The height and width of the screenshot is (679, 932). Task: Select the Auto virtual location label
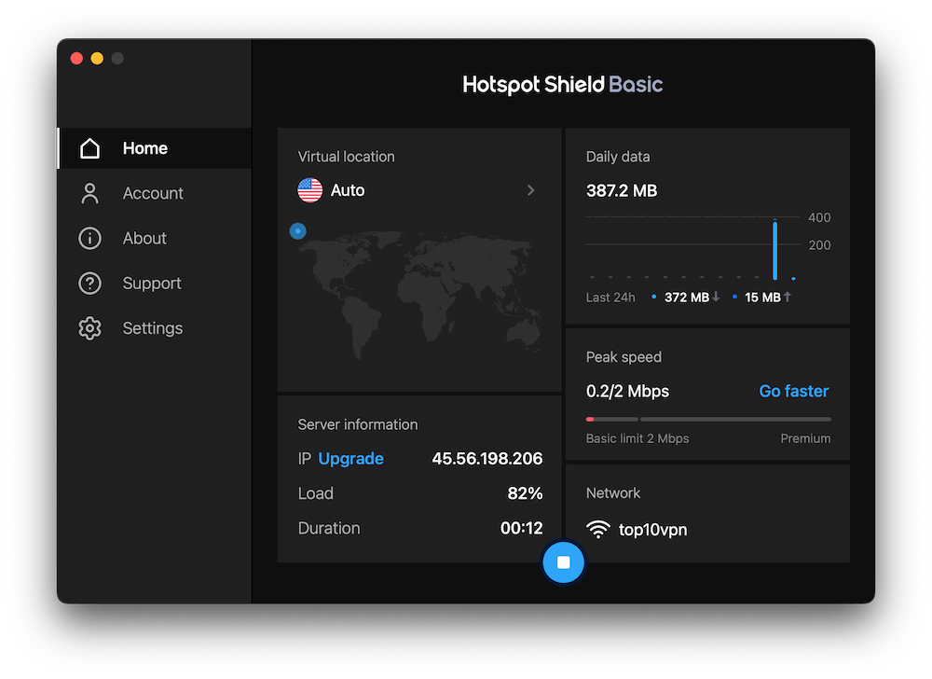[x=348, y=190]
